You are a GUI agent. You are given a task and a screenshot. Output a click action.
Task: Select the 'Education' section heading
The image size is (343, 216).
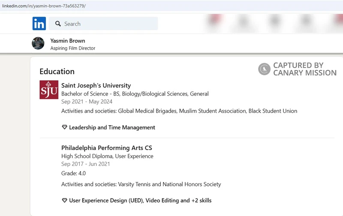coord(57,72)
